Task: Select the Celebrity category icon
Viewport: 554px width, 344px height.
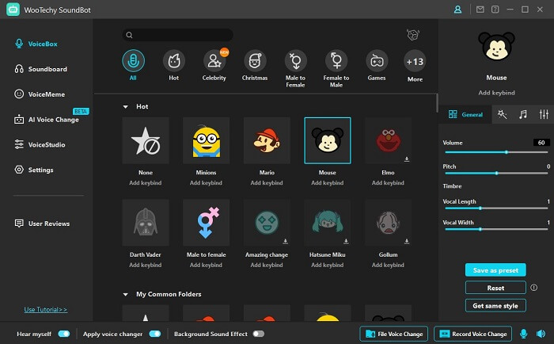Action: tap(214, 61)
